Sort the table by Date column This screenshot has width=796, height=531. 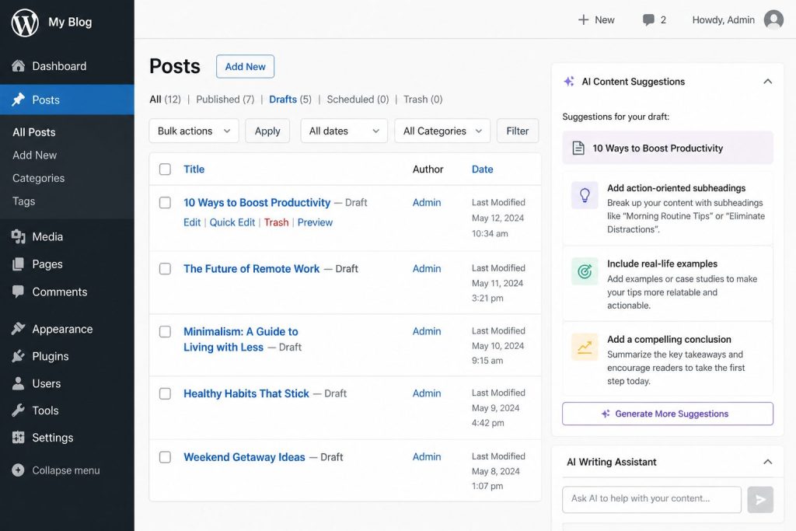point(482,169)
